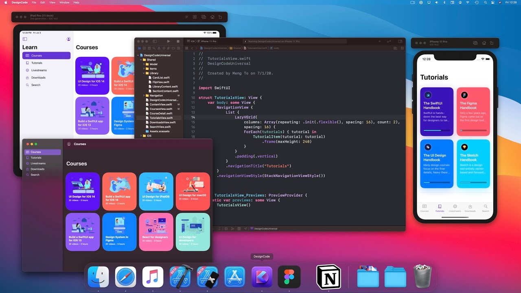Select Search in iPad app sidebar

(46, 85)
